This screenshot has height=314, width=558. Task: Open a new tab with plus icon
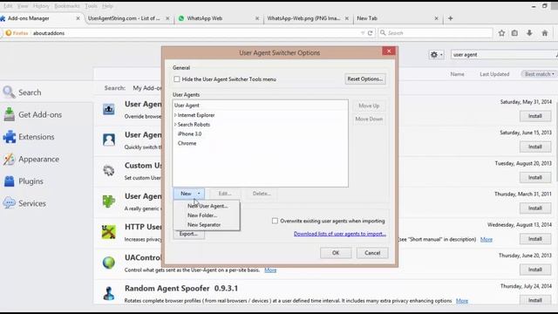click(450, 18)
